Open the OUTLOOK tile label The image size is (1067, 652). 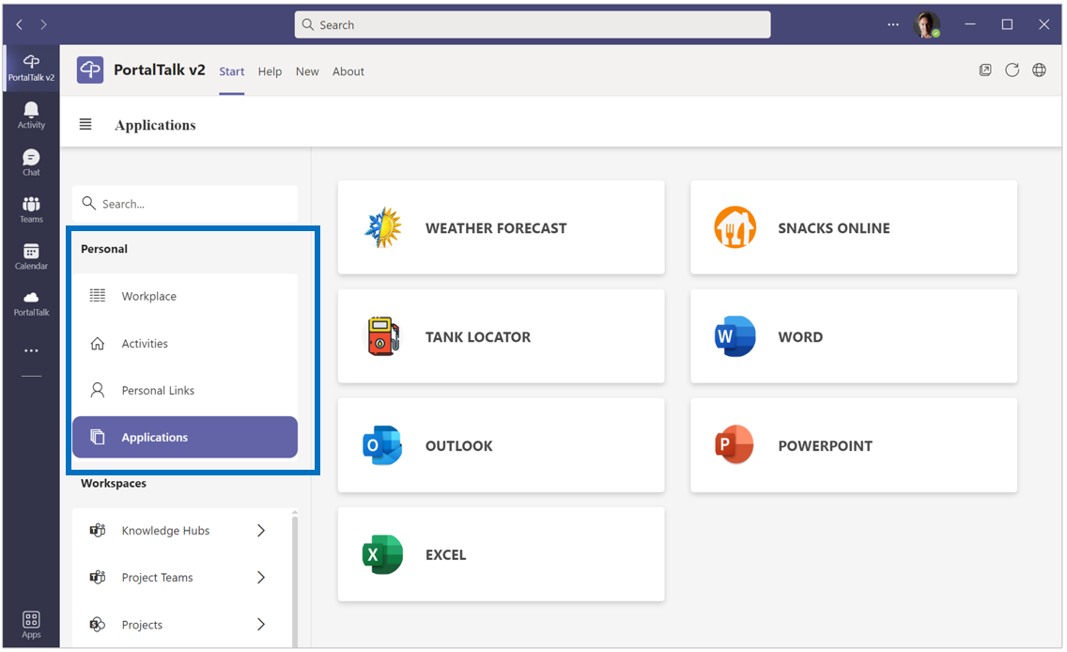tap(458, 445)
